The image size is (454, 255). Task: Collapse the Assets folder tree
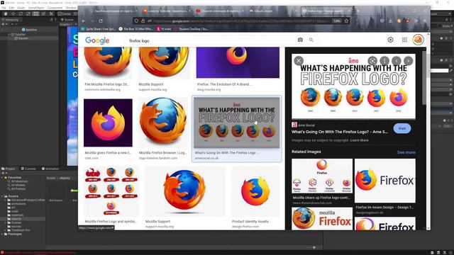(x=2, y=196)
